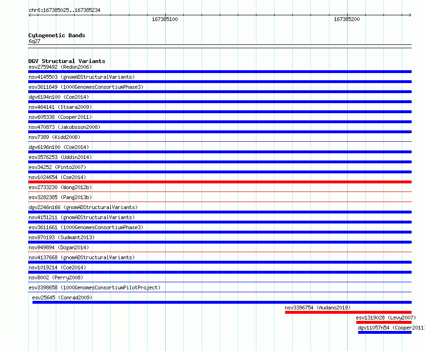The height and width of the screenshot is (351, 425).
Task: Click the 167385200 ruler position label
Action: point(347,19)
